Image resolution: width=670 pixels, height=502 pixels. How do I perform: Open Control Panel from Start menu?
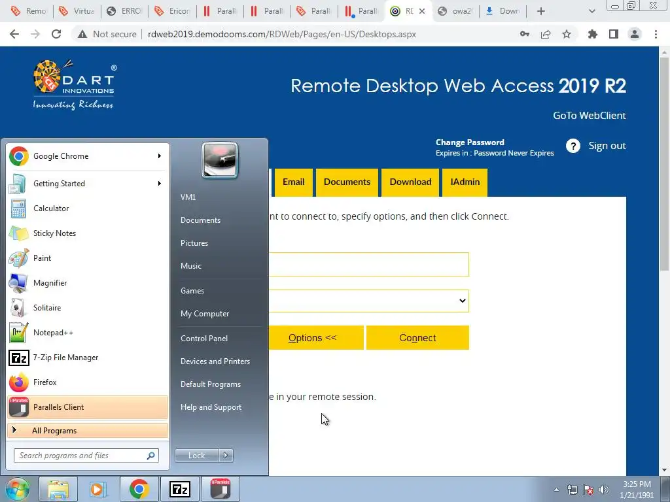click(x=204, y=339)
